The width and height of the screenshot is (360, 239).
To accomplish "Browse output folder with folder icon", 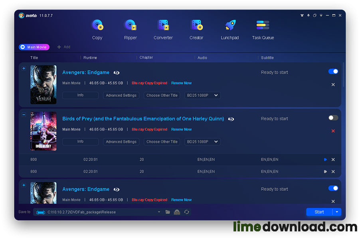I will coord(168,212).
